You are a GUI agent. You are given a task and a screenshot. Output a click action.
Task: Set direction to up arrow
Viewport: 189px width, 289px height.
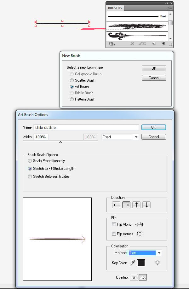coord(136,205)
